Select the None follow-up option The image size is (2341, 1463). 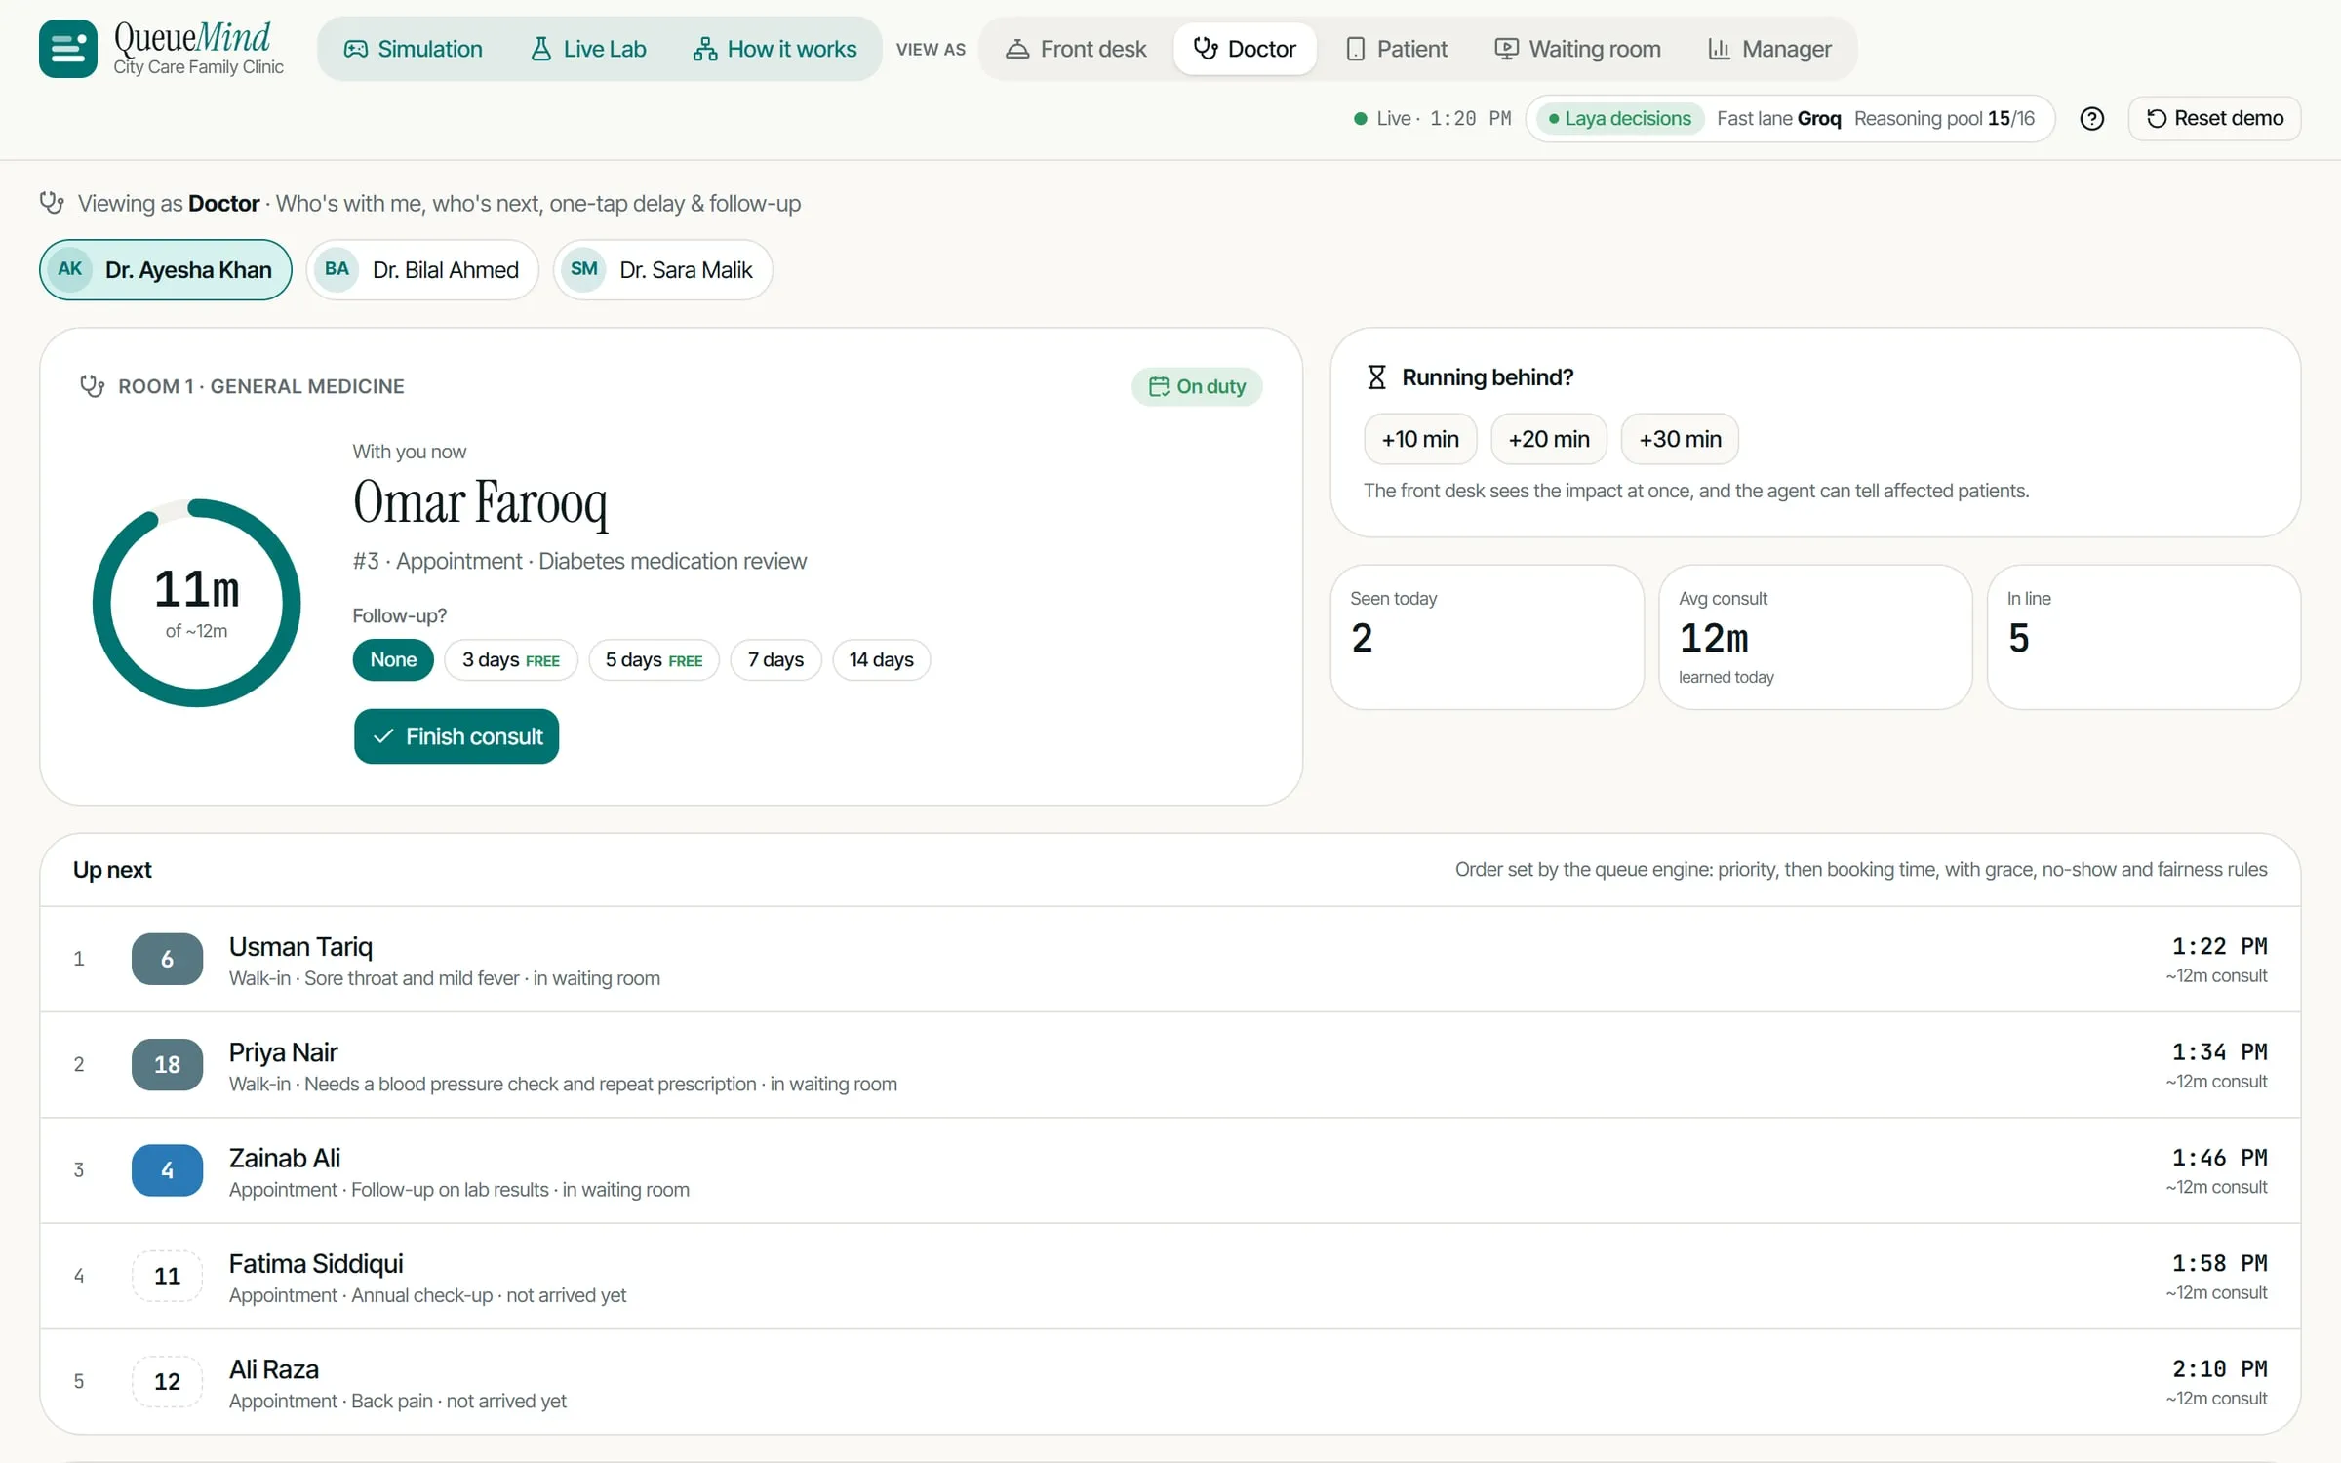[x=393, y=659]
